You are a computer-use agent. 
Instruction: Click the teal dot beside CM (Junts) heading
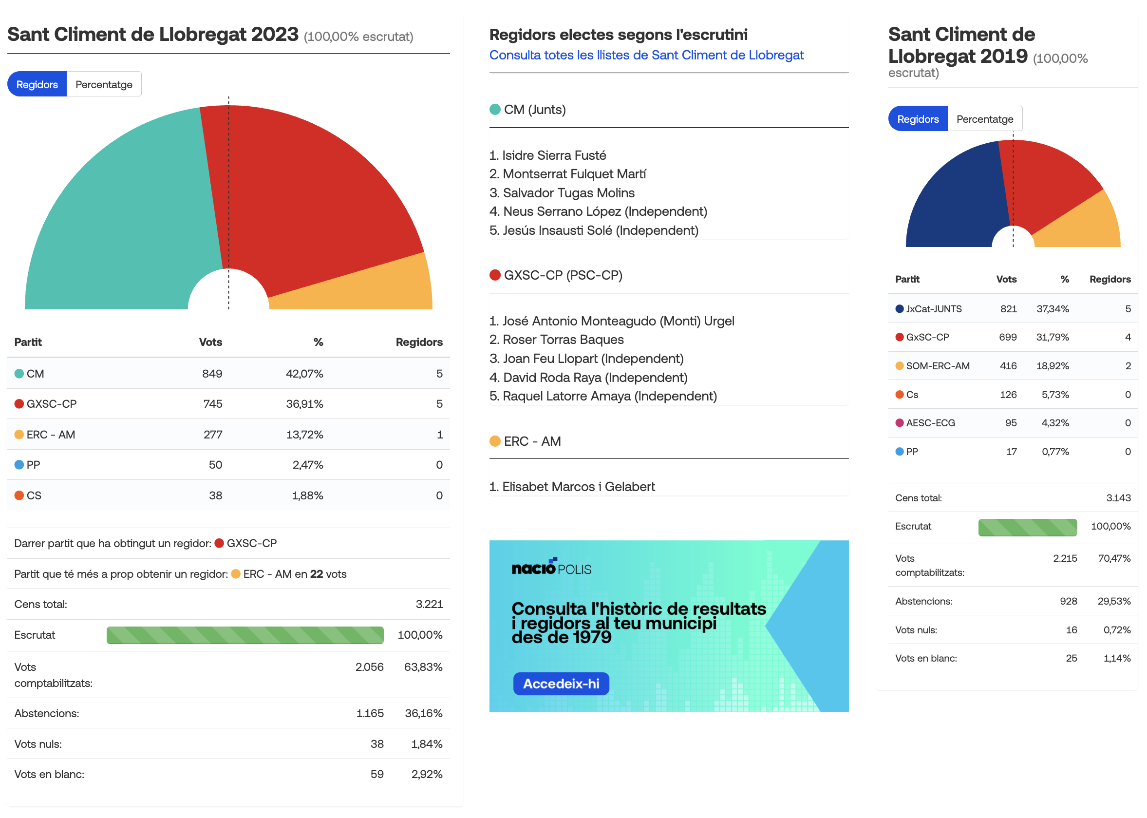pos(495,109)
